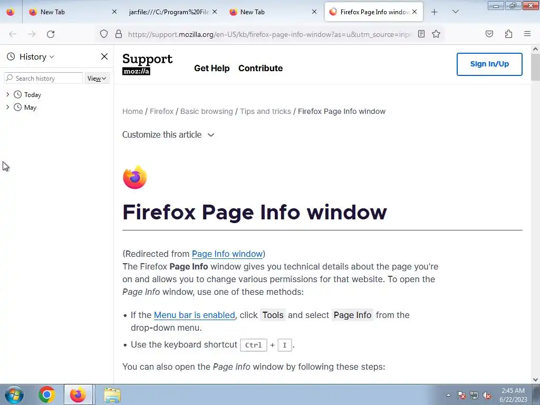The width and height of the screenshot is (540, 405).
Task: Select the May history entry
Action: coord(30,108)
